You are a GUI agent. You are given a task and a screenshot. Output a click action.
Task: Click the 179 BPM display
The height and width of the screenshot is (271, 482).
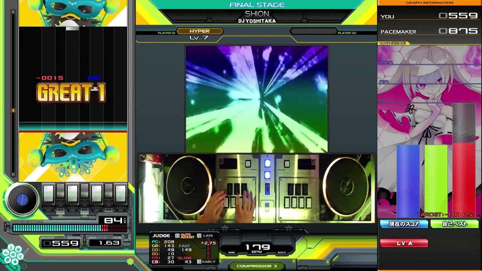(258, 248)
